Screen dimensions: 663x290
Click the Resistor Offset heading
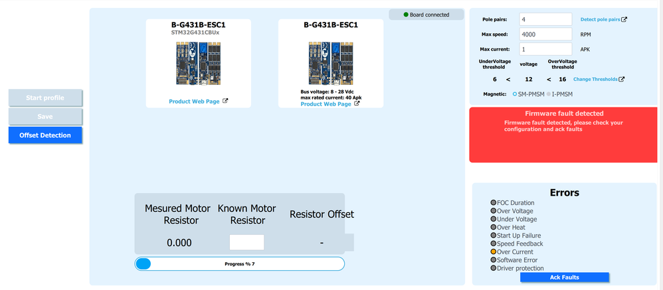322,214
